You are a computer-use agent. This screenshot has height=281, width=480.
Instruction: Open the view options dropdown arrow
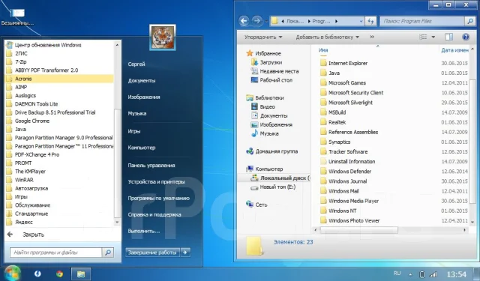point(433,37)
